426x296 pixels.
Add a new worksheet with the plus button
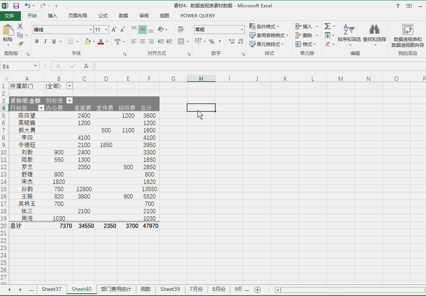point(258,289)
